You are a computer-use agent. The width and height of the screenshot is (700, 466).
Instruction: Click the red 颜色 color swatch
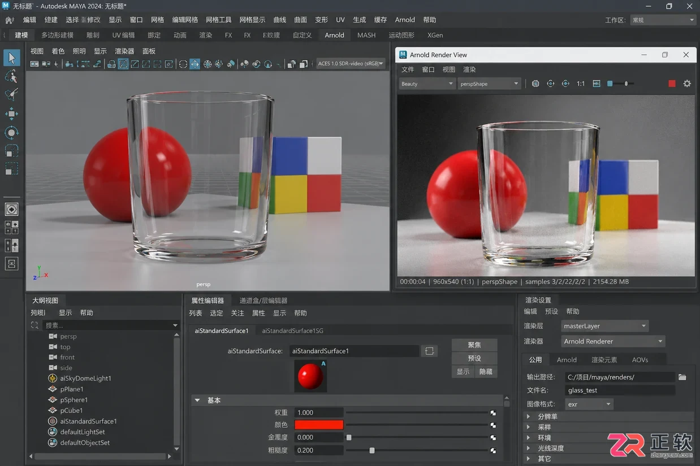[319, 425]
